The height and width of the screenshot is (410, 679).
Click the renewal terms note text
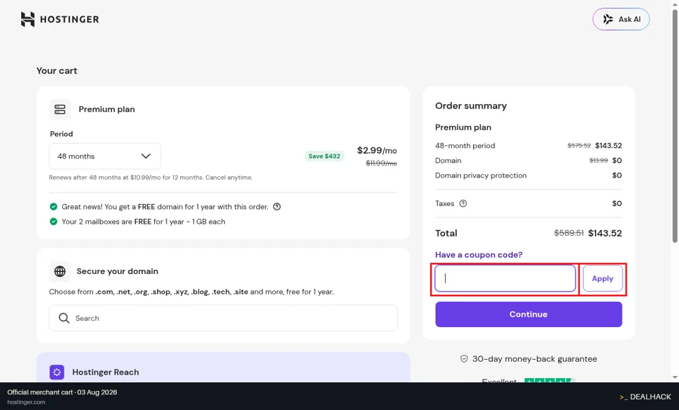(x=151, y=178)
